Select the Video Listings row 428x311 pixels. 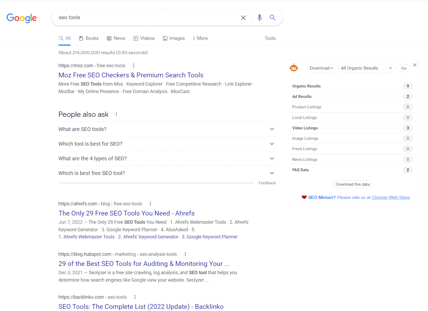point(352,128)
